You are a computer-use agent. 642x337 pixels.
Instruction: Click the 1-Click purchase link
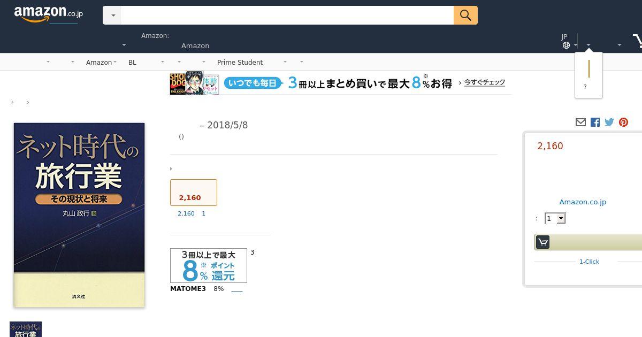click(589, 262)
